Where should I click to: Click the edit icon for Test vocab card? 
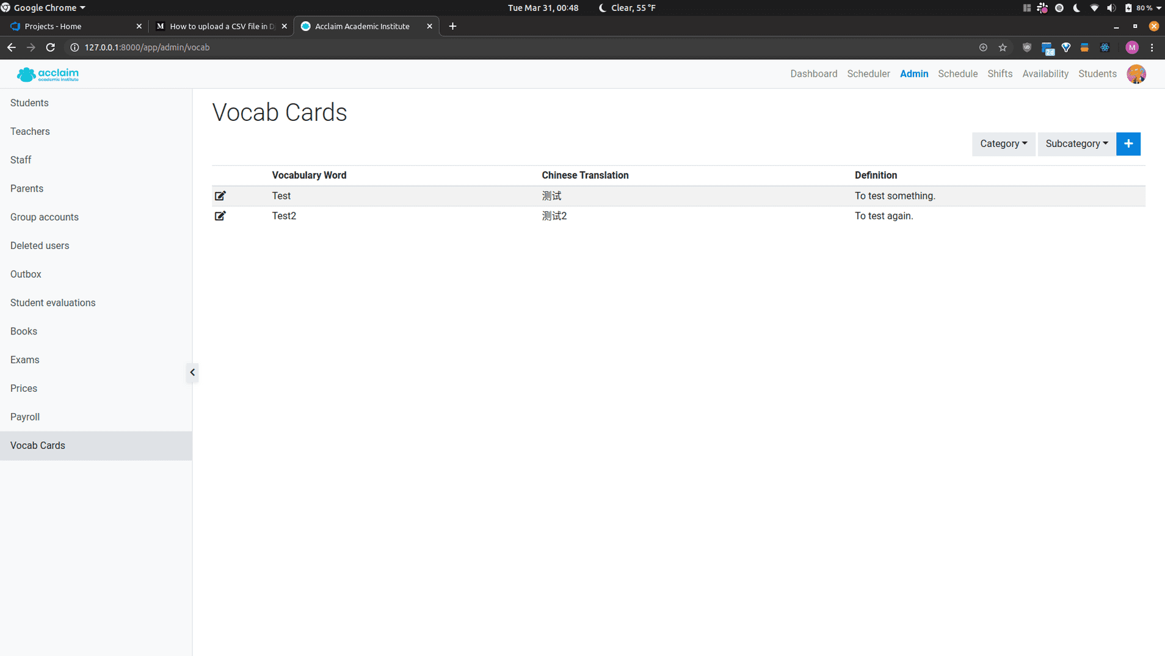(x=220, y=195)
